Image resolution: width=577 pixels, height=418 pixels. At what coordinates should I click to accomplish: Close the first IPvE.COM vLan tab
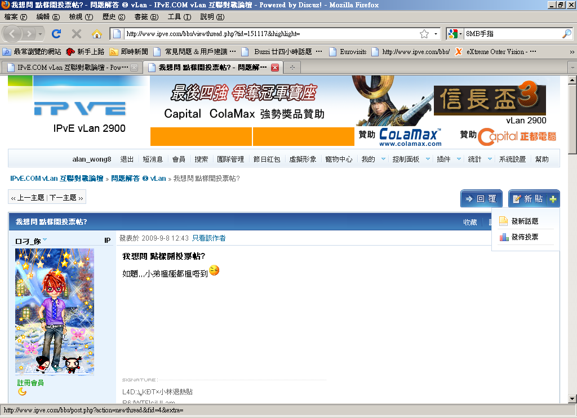134,68
